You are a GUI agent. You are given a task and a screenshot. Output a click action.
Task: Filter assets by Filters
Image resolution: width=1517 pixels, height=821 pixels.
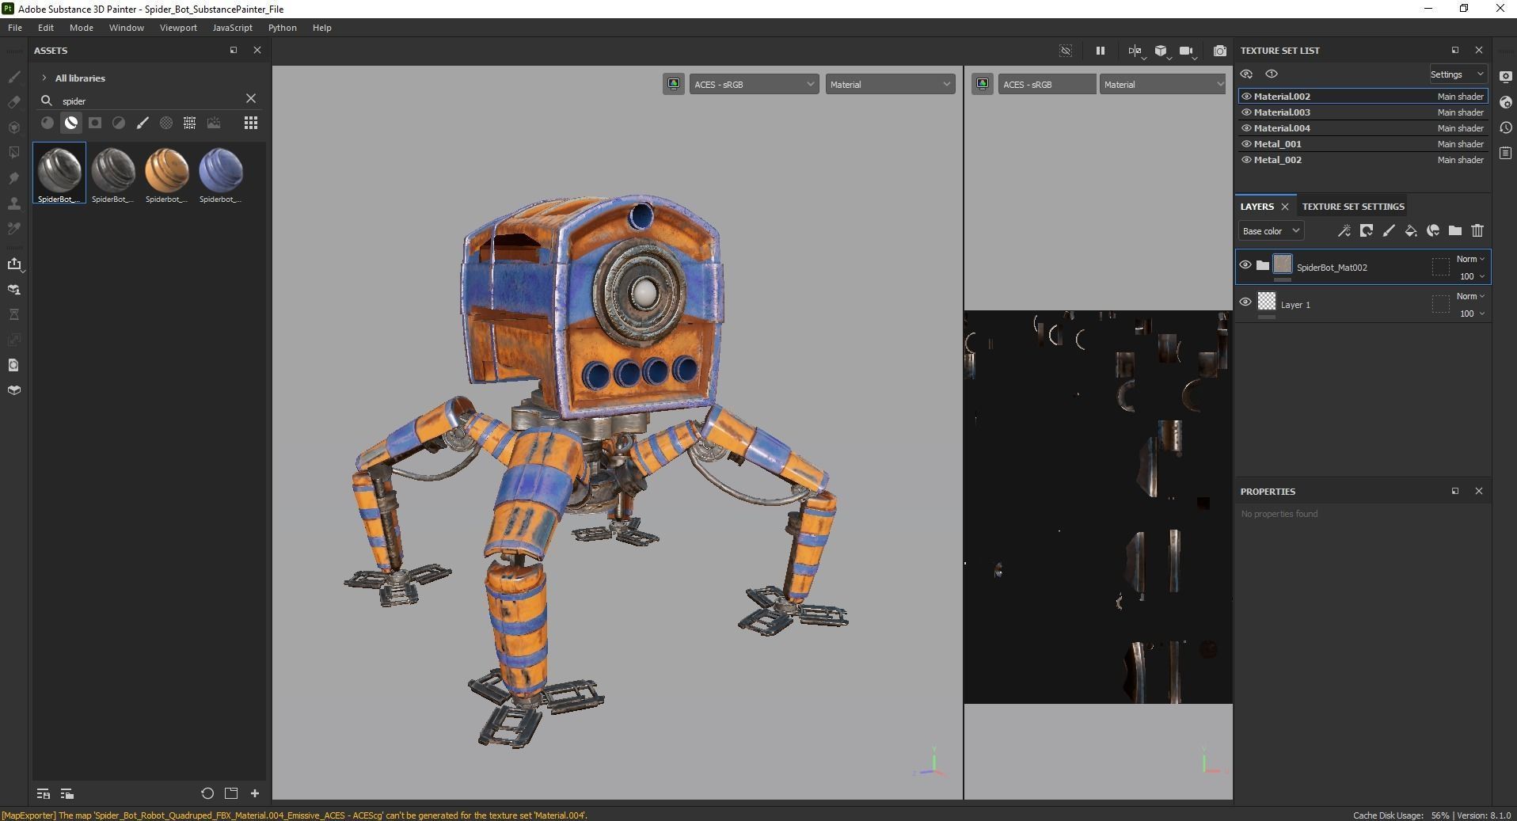pyautogui.click(x=119, y=123)
